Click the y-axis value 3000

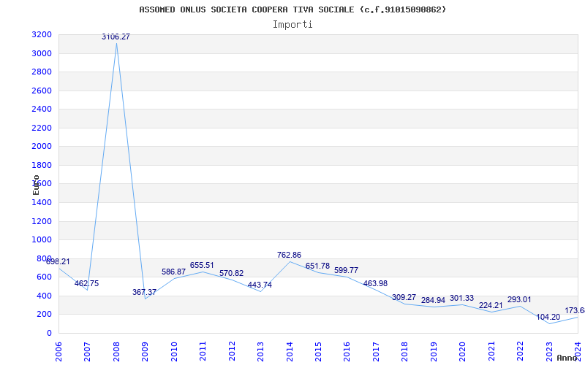tap(42, 53)
